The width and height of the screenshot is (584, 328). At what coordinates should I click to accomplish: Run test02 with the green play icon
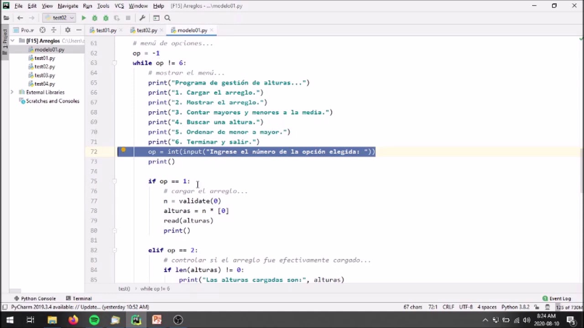tap(83, 18)
